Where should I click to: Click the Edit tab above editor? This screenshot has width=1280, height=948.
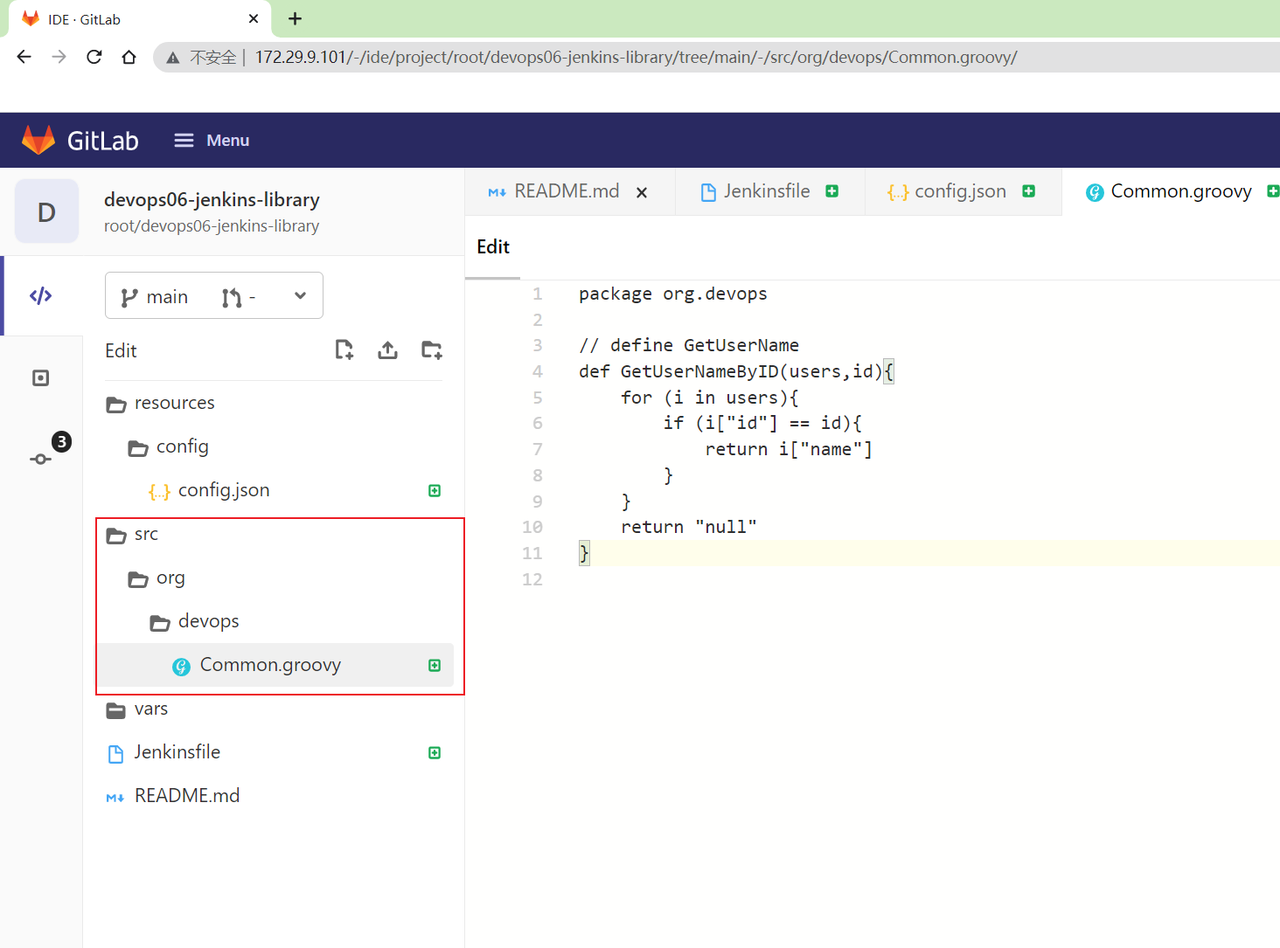tap(493, 247)
